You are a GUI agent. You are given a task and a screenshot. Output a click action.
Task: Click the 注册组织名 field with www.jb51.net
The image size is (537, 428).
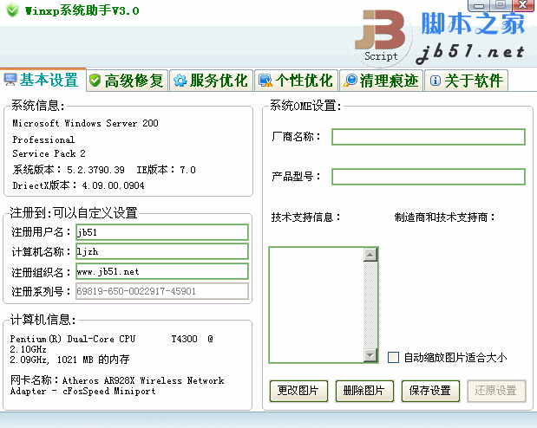[162, 272]
